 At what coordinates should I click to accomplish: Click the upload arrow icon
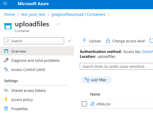[x=84, y=41]
